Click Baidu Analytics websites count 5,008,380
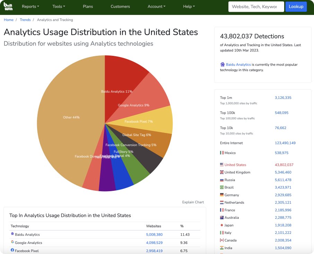The image size is (314, 254). pos(154,234)
